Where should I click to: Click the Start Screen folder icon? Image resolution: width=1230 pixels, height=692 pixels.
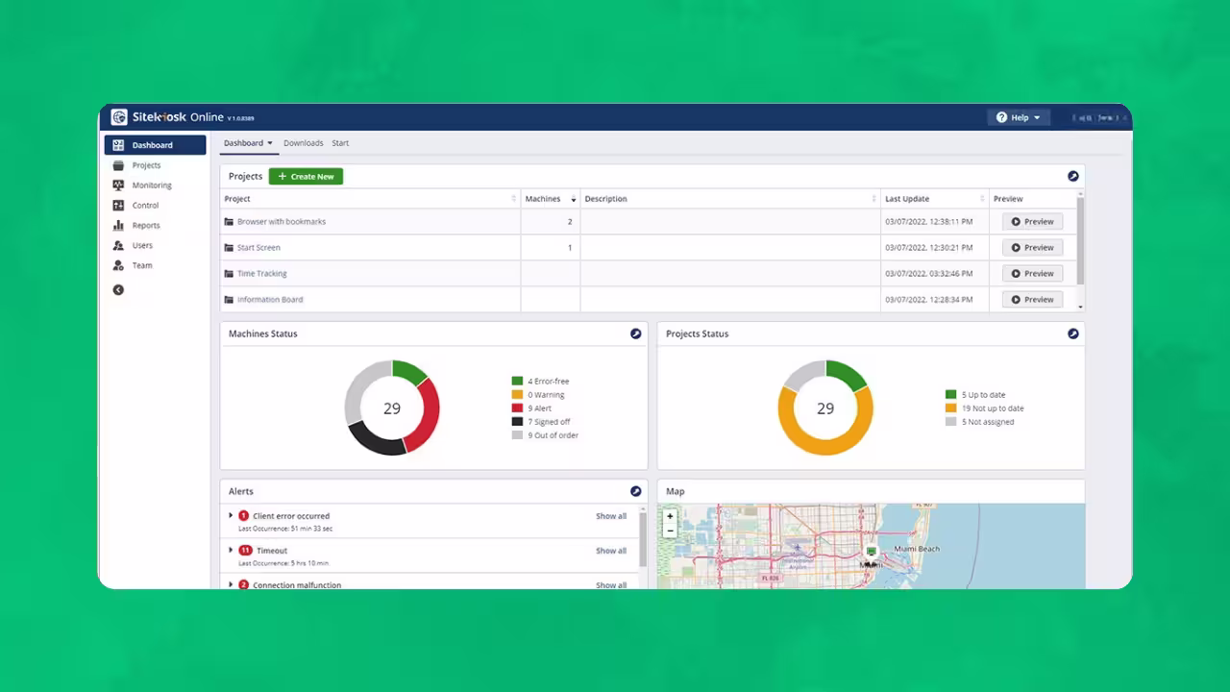(x=229, y=248)
